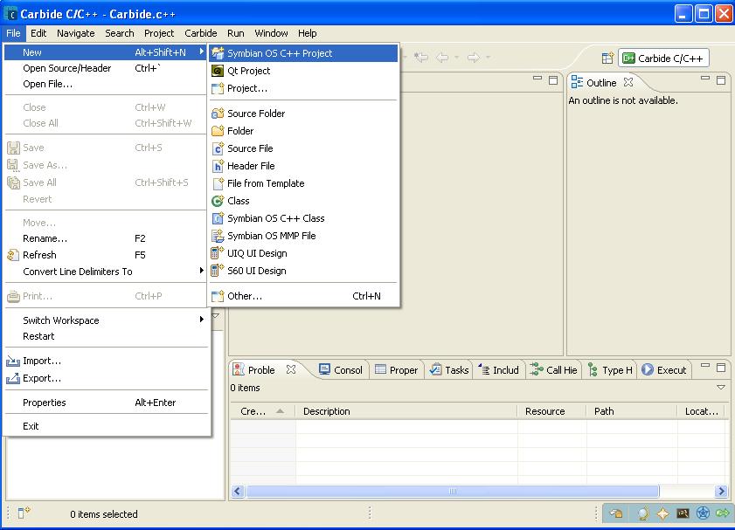735x530 pixels.
Task: Sort problems by Path column
Action: point(632,411)
